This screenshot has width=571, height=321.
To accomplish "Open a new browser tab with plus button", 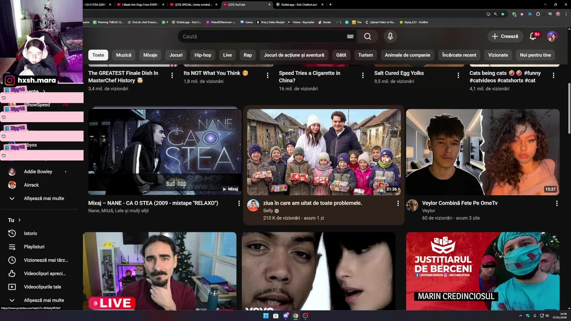I will tap(330, 4).
